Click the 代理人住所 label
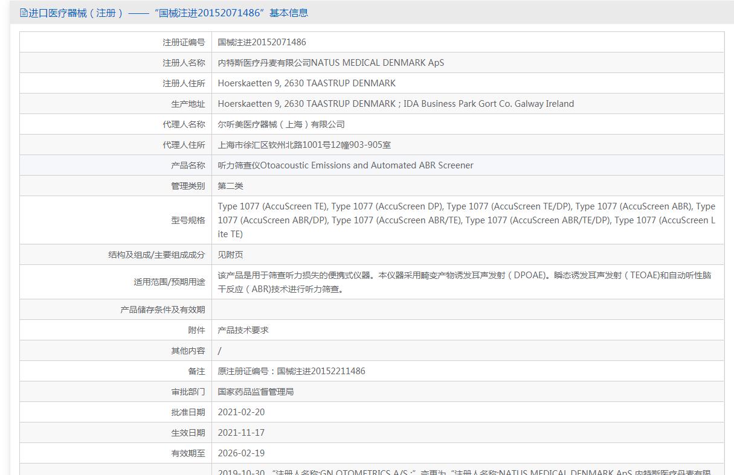This screenshot has height=475, width=734. tap(184, 145)
